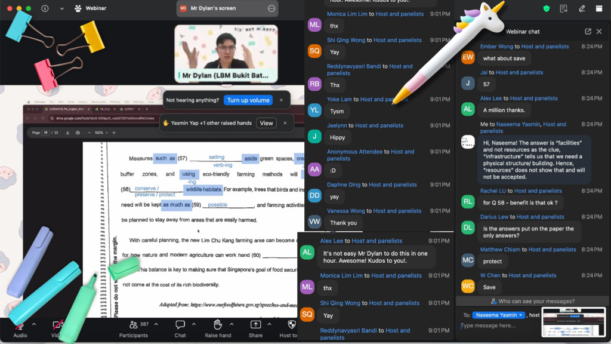The image size is (611, 344).
Task: Click the 'Vanessa Wong' sender name
Action: point(345,211)
